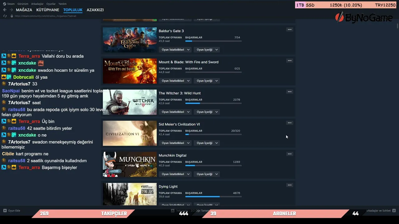Expand Oyun İçeriği for Civilization VI
Image resolution: width=399 pixels, height=224 pixels.
[207, 143]
